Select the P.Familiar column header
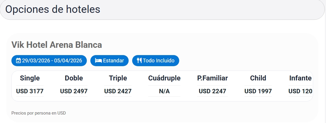 (x=213, y=78)
